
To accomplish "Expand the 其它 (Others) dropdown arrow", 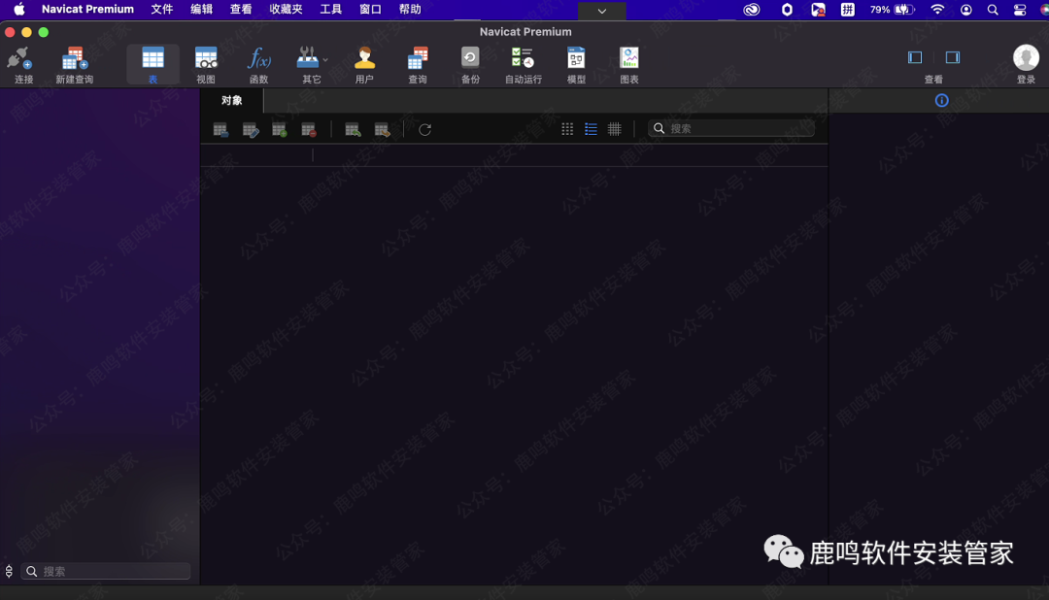I will (325, 60).
